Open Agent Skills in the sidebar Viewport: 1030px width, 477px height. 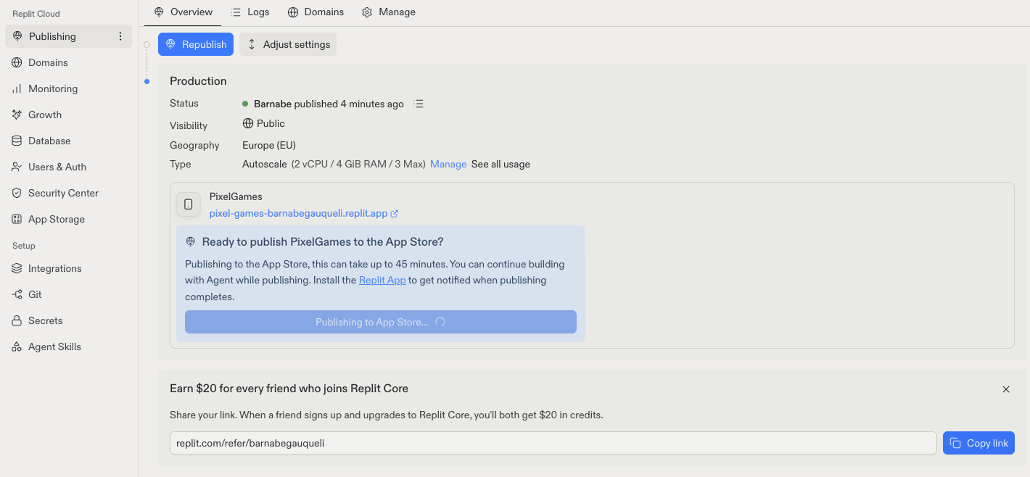coord(68,347)
